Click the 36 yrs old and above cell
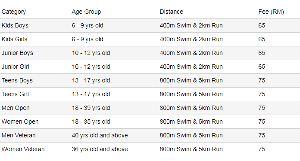 (x=100, y=149)
